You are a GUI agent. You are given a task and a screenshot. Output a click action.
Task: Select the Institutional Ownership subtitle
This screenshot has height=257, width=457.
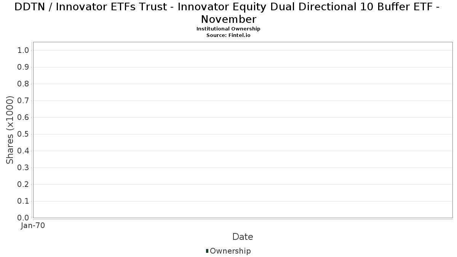(x=228, y=29)
